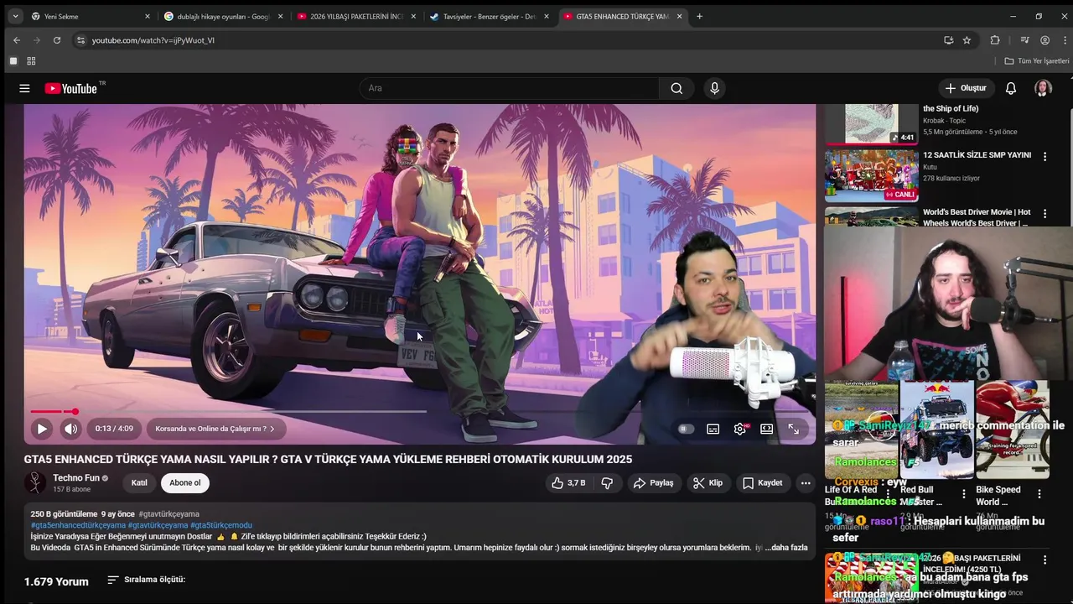Switch to the 2026 YILBAŞI PAKETLERİNİ tab
The width and height of the screenshot is (1073, 604).
pos(356,16)
